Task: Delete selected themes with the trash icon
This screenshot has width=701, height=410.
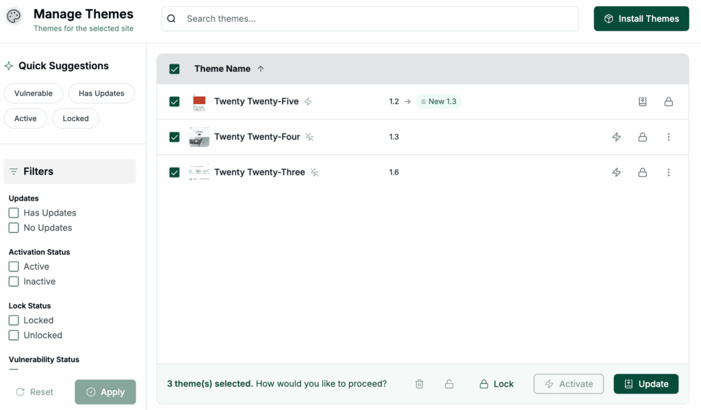Action: click(x=420, y=384)
